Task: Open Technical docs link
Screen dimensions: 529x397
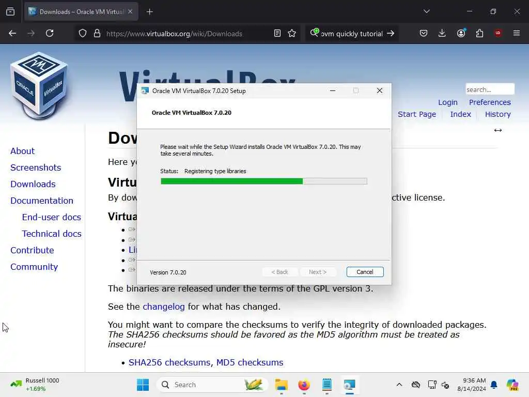Action: pyautogui.click(x=52, y=234)
